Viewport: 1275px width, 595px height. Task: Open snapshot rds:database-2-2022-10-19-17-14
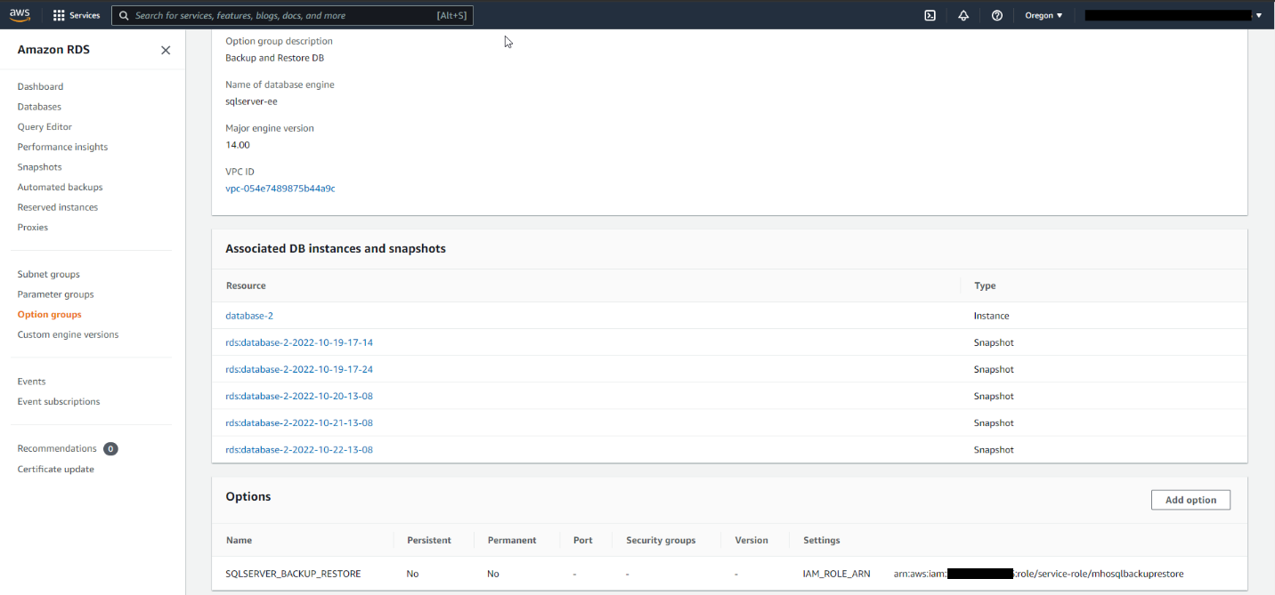299,342
